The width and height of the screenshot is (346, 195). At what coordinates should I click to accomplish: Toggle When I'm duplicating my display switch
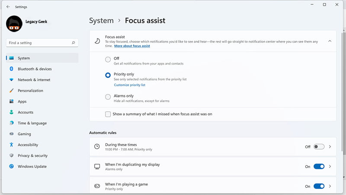tap(319, 166)
